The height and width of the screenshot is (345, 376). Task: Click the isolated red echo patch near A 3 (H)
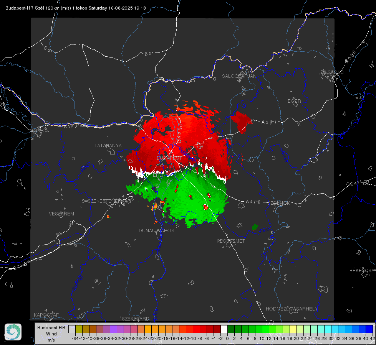[241, 122]
